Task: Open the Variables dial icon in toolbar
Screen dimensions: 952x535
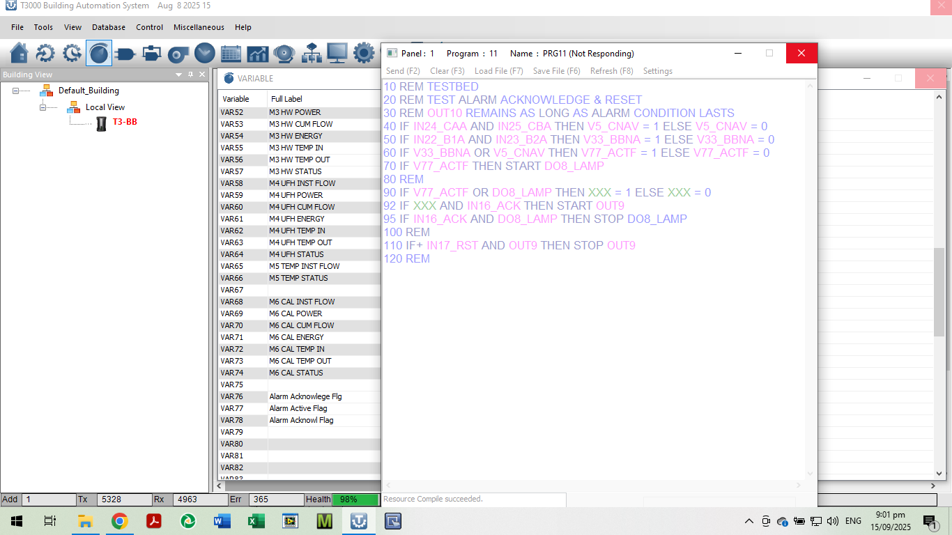Action: coord(99,53)
